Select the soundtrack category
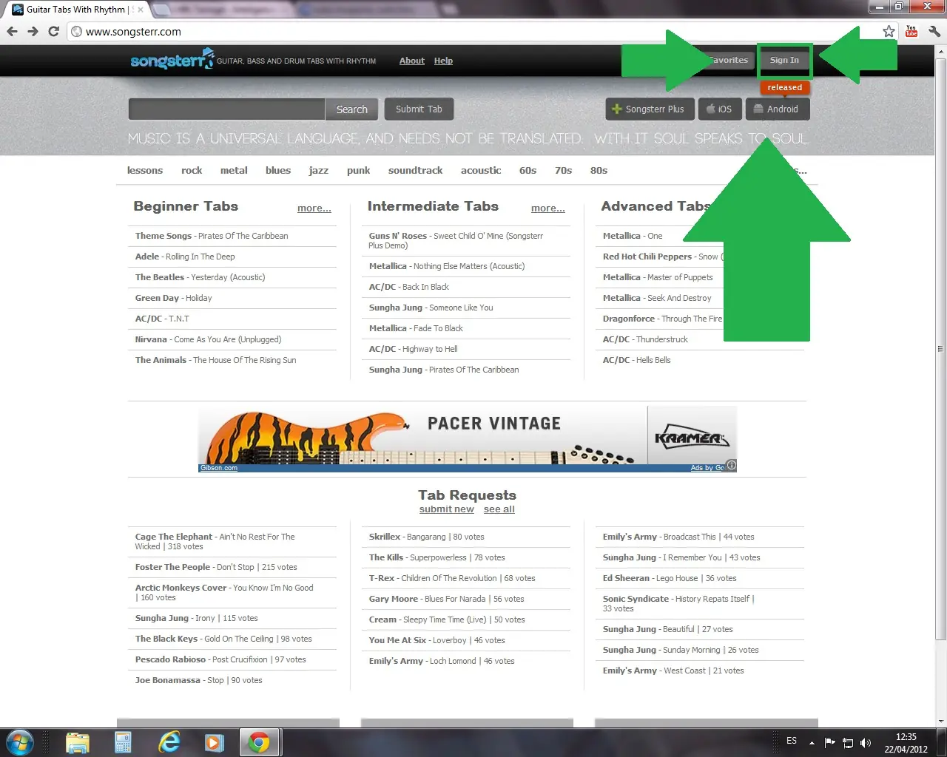This screenshot has width=947, height=757. coord(416,170)
